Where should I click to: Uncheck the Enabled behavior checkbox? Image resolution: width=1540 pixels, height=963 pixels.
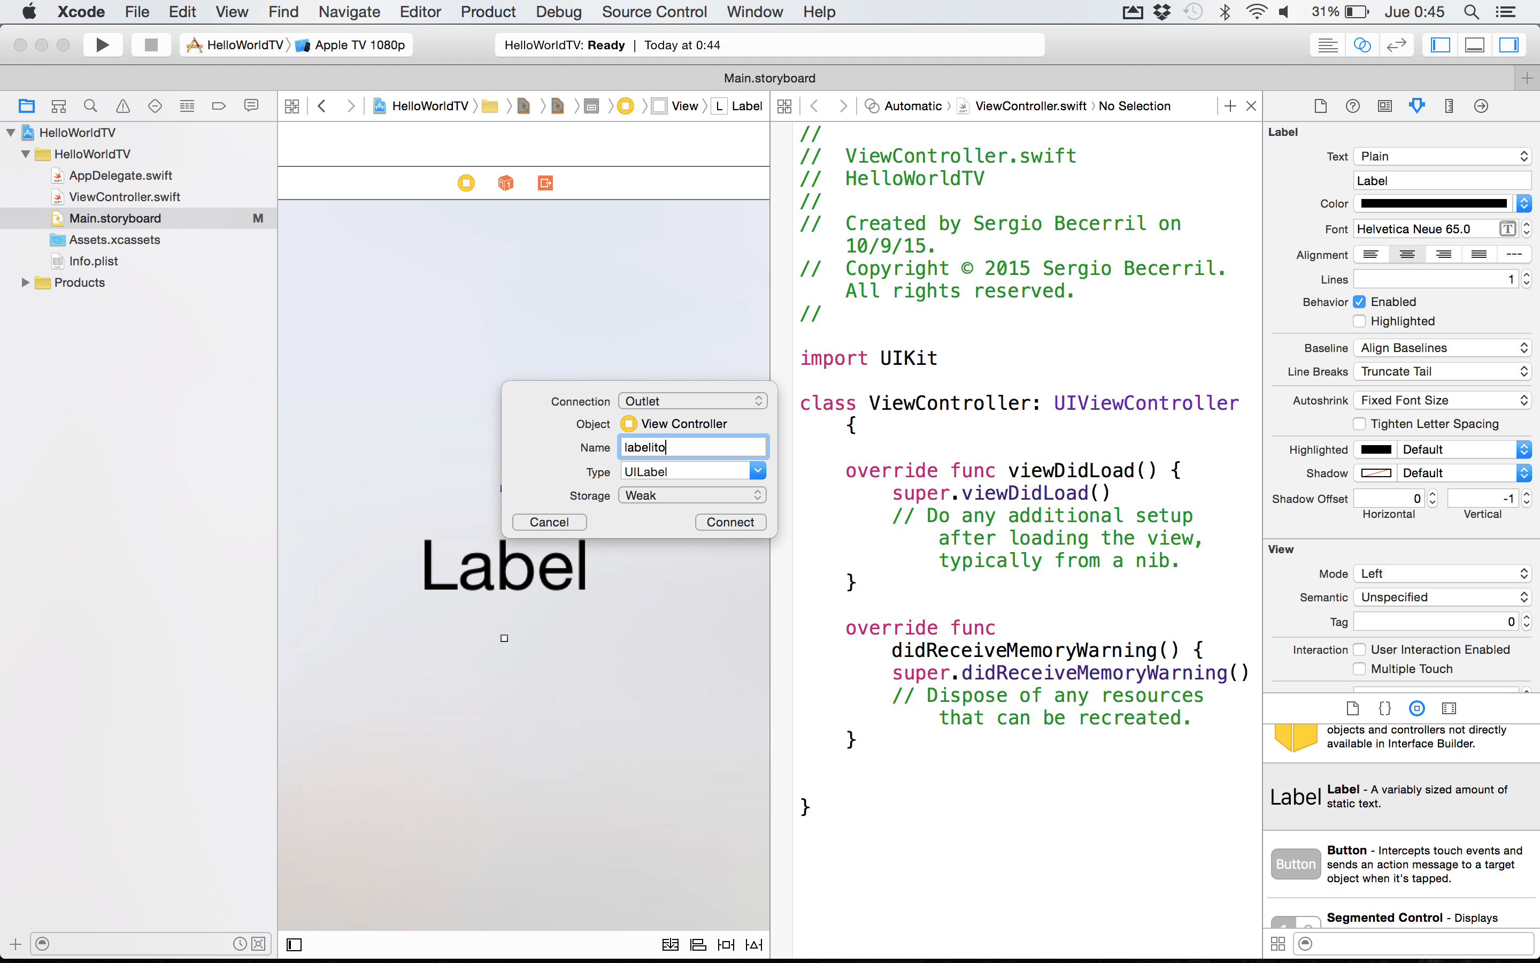point(1359,302)
